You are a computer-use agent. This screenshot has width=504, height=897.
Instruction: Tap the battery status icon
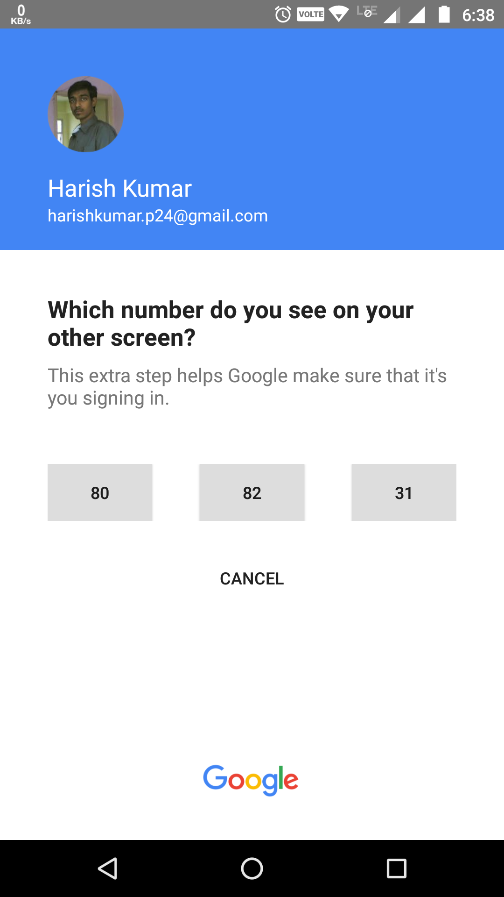coord(444,14)
